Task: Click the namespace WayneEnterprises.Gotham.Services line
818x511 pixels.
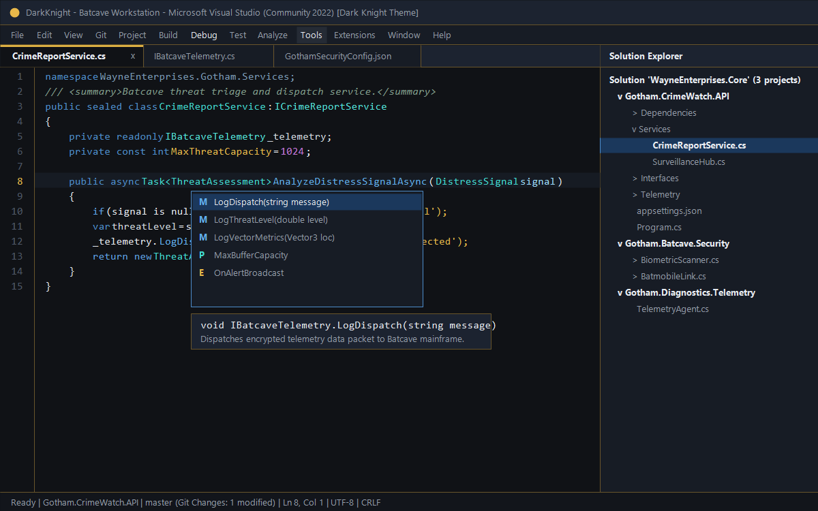Action: (x=170, y=76)
